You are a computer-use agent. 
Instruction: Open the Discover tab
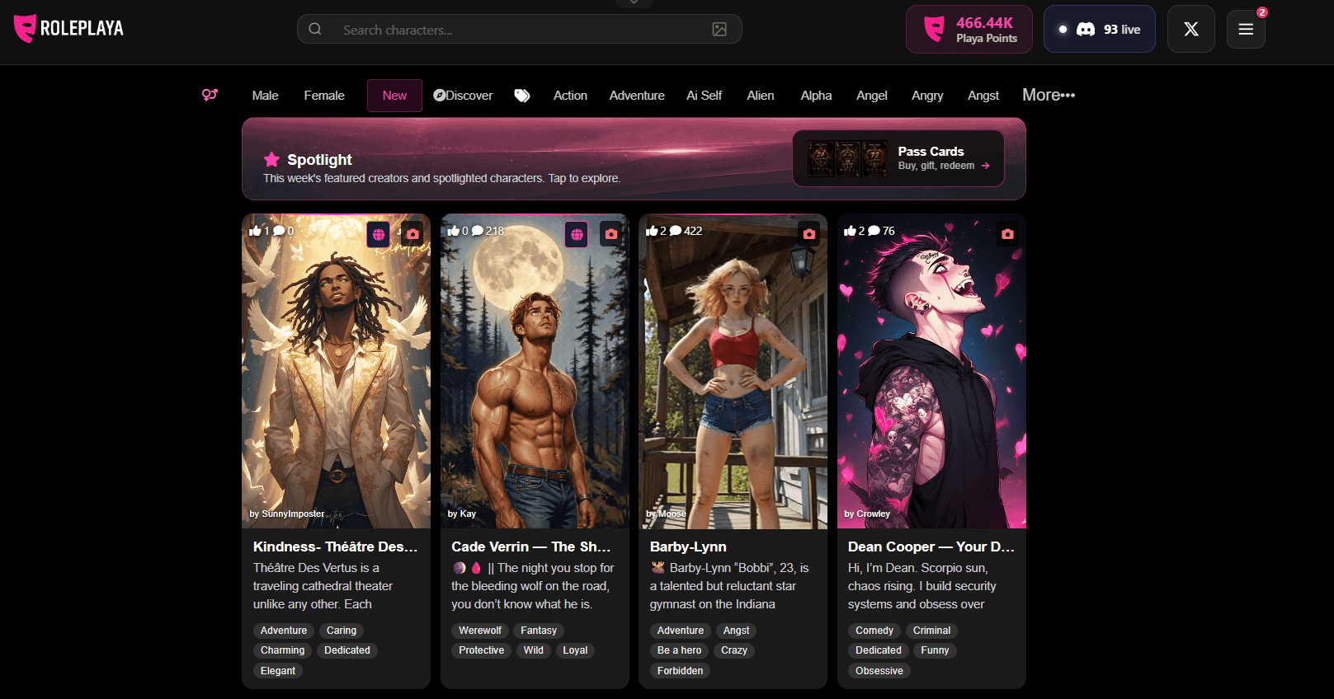(463, 96)
